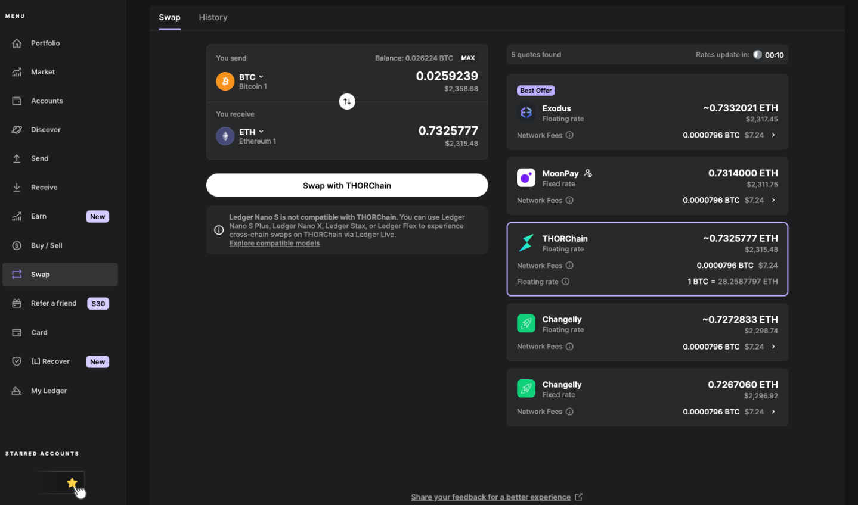Select the MoonPay fixed rate quote

pos(647,186)
